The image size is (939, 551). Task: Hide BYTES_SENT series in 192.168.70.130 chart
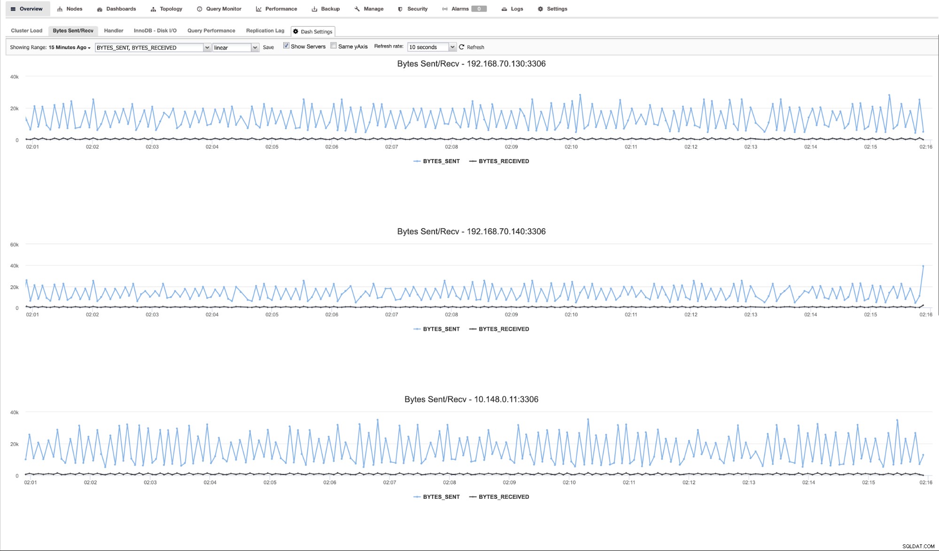[x=436, y=161]
